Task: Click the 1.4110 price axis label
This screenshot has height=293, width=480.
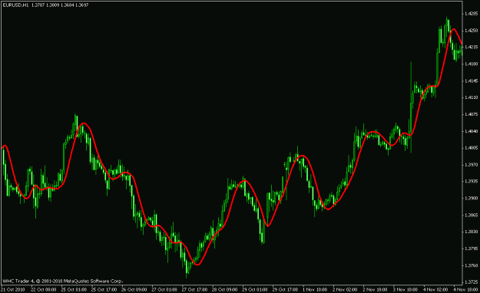Action: tap(471, 97)
